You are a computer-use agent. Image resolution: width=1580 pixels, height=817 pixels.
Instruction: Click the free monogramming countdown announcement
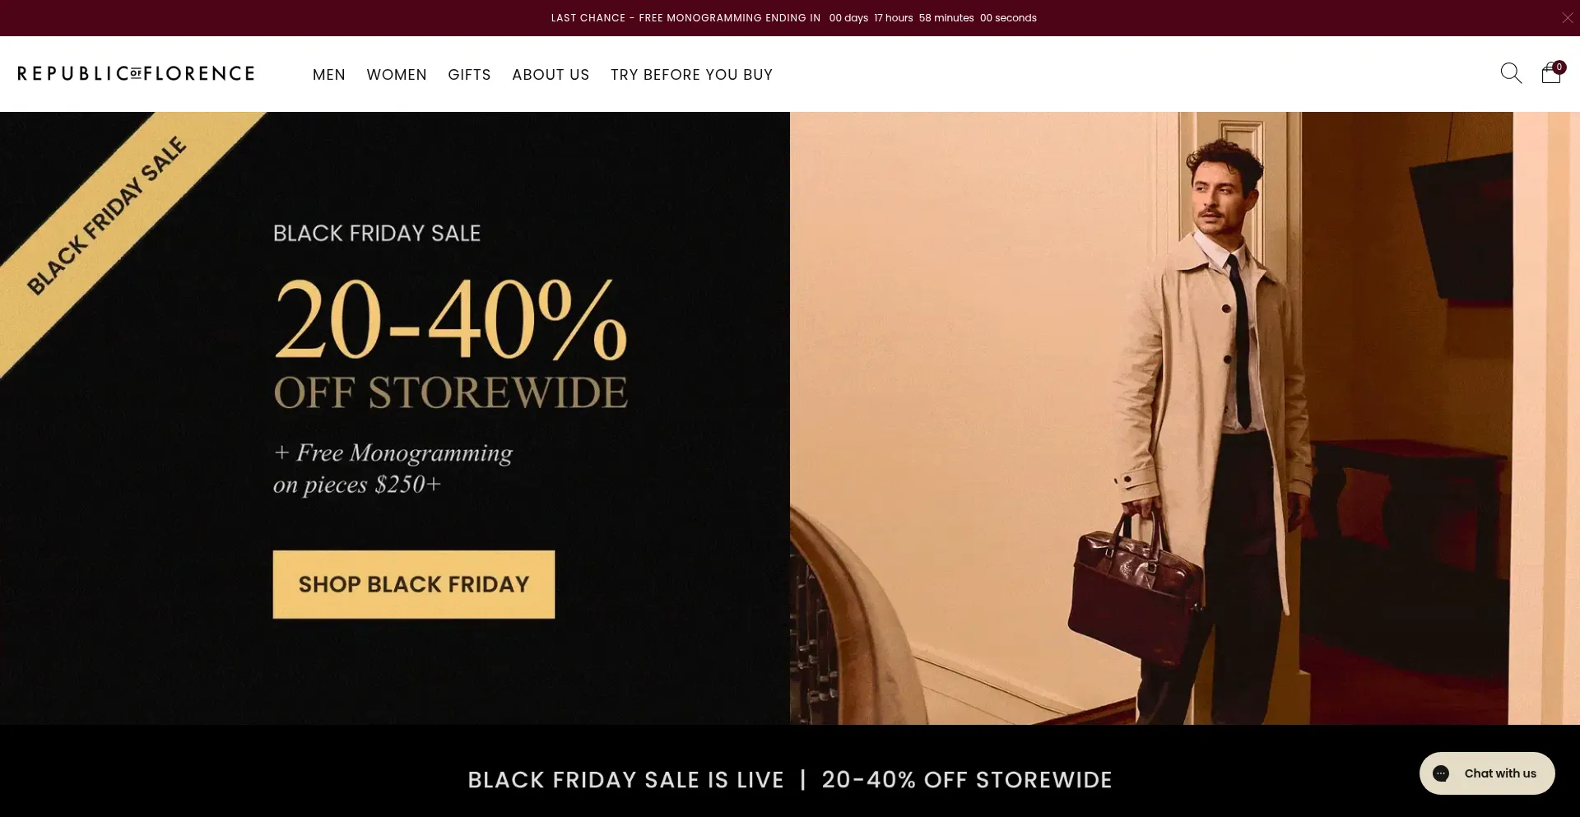point(794,18)
